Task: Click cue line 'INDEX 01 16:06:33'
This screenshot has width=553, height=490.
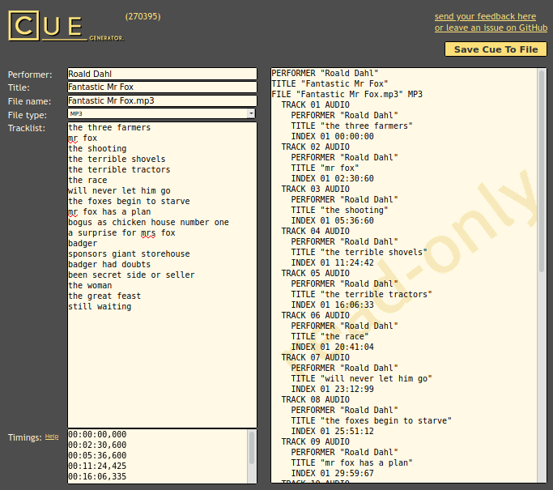Action: click(x=332, y=305)
